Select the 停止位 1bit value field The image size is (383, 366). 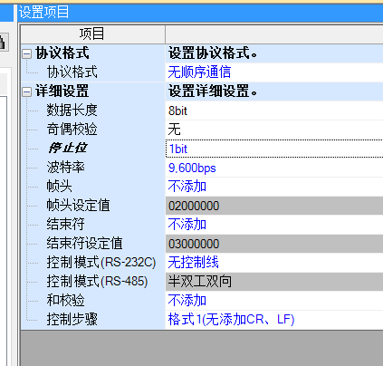(274, 149)
